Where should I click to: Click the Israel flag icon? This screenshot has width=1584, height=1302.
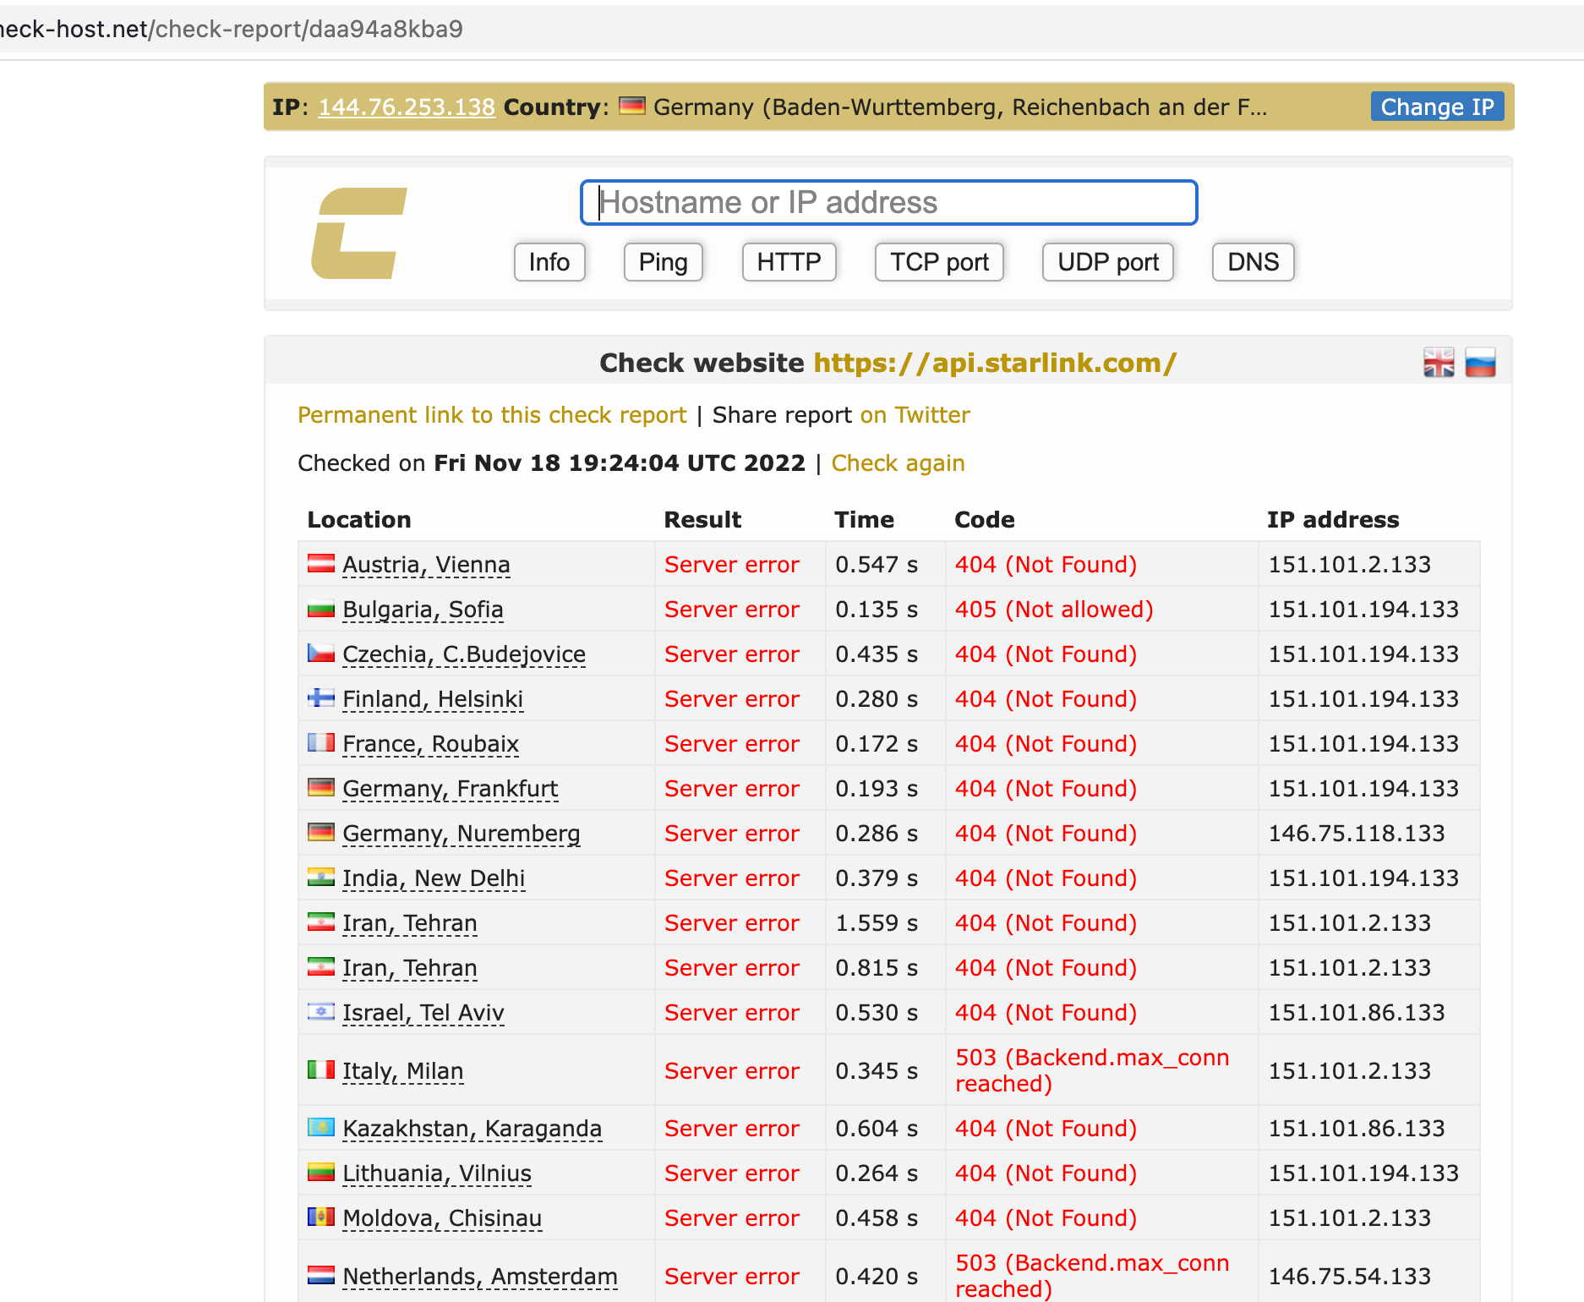coord(320,1011)
